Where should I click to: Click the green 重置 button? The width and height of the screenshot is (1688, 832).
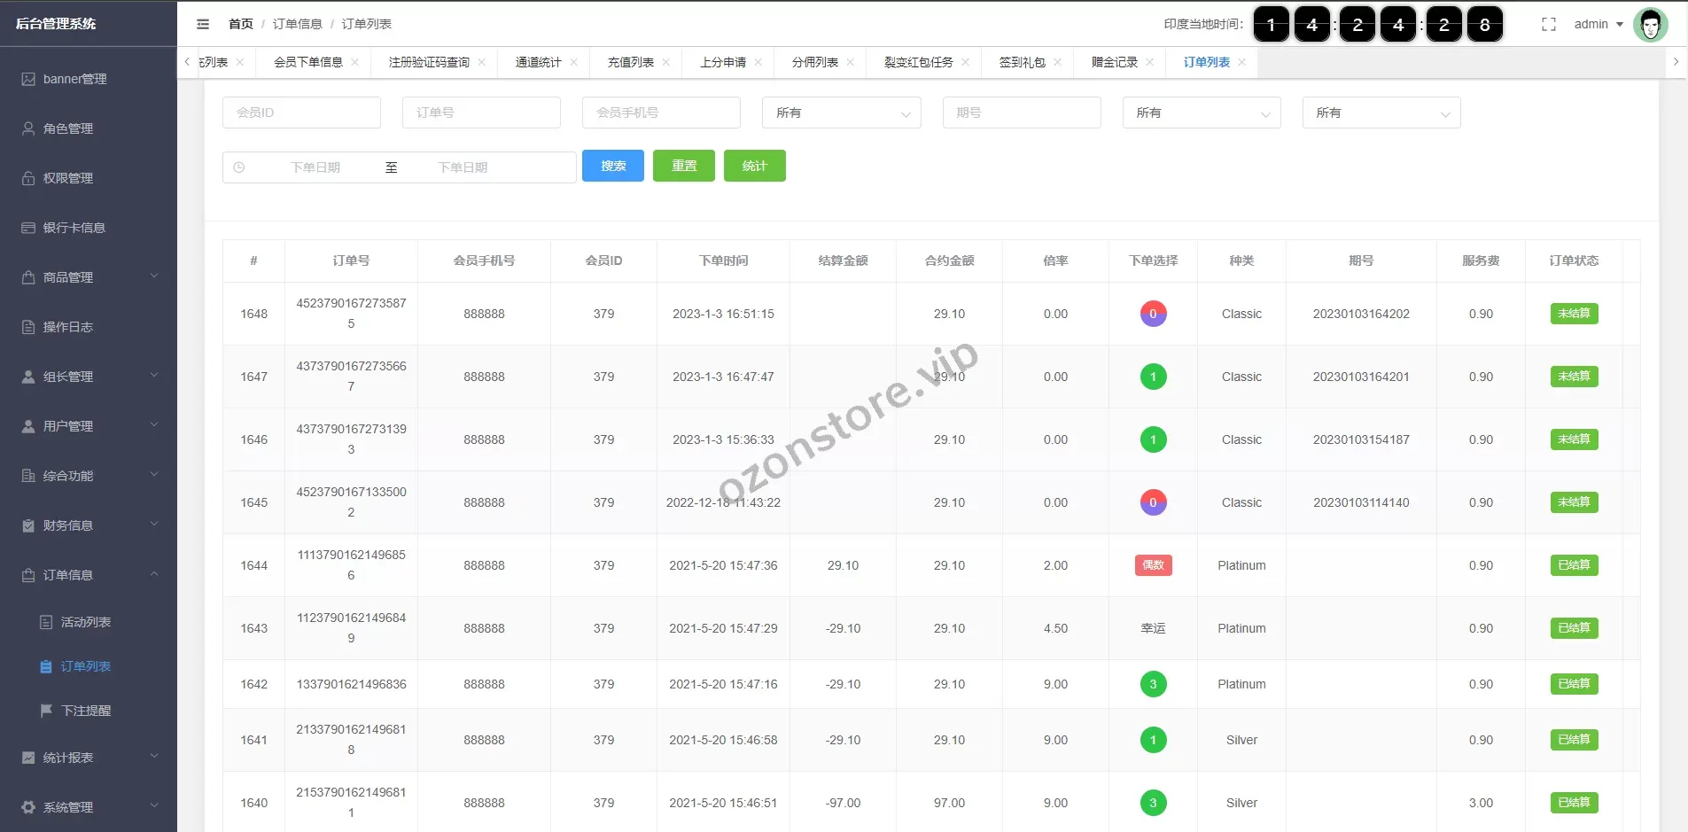click(683, 166)
